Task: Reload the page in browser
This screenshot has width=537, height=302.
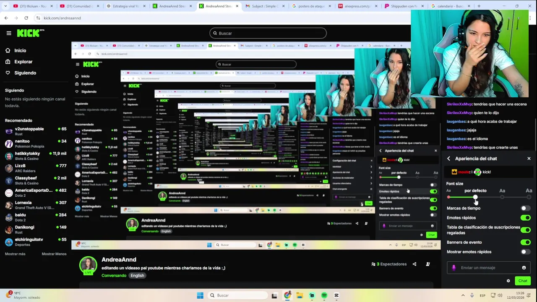Action: point(26,18)
